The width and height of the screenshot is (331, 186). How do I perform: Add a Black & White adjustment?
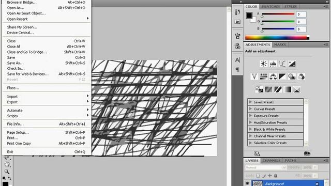(282, 76)
